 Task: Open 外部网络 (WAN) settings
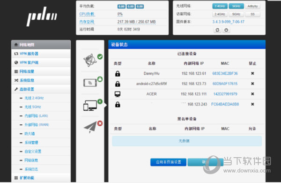[37, 125]
